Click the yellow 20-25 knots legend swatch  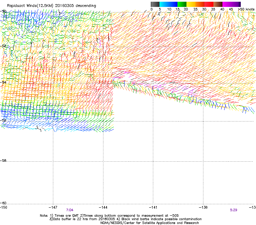(191, 4)
